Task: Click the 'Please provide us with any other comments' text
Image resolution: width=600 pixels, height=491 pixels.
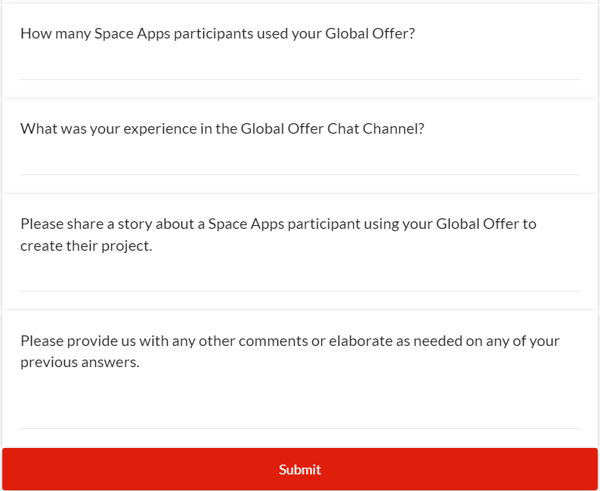Action: click(289, 341)
